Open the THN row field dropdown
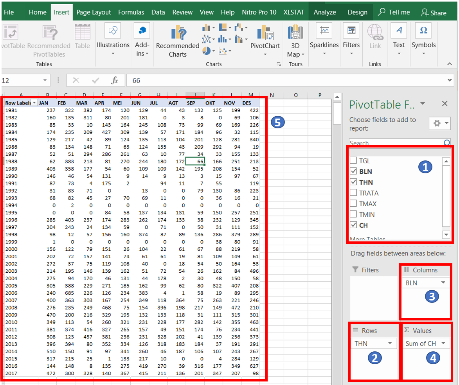Screen dimensions: 459x385 pos(390,343)
